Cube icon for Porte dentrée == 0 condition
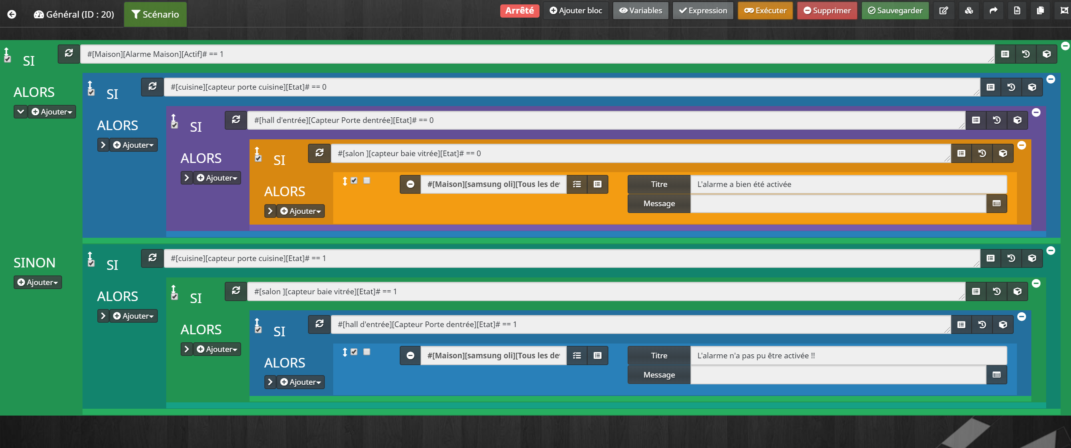 pos(1017,120)
